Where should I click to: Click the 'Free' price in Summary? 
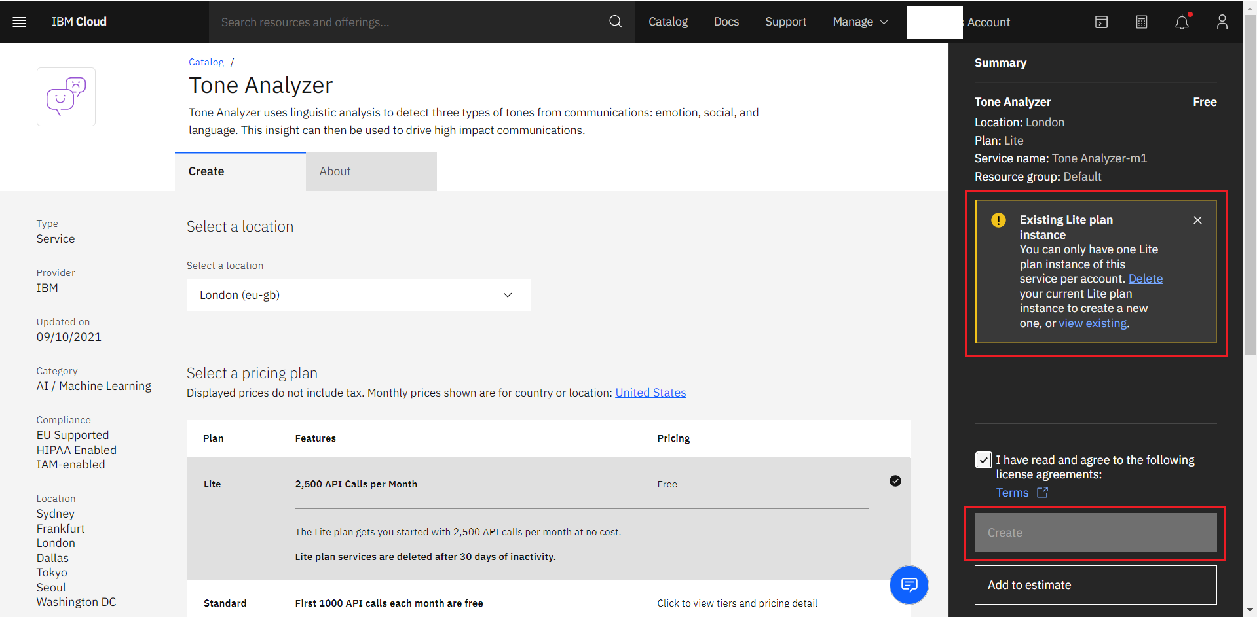point(1205,102)
